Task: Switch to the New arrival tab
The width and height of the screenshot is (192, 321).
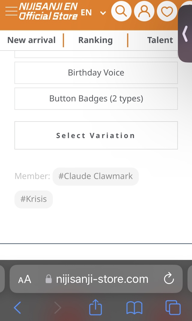Action: [32, 40]
